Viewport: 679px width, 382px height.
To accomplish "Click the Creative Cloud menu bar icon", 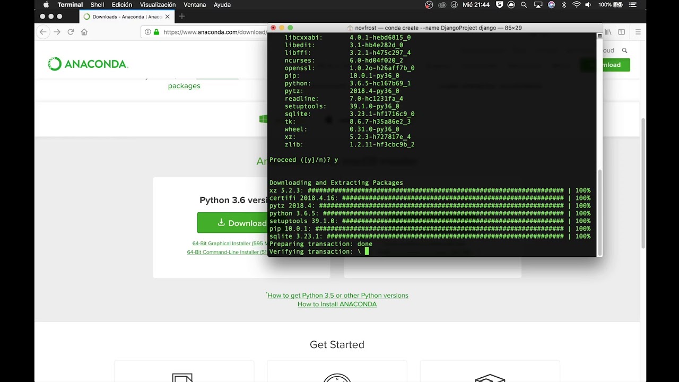I will tap(441, 5).
